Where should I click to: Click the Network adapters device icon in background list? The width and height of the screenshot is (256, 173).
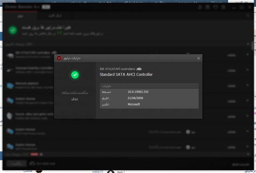[10, 86]
